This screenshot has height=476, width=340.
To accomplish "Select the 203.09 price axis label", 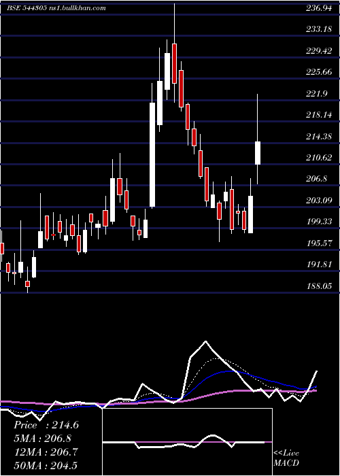I will click(x=318, y=201).
